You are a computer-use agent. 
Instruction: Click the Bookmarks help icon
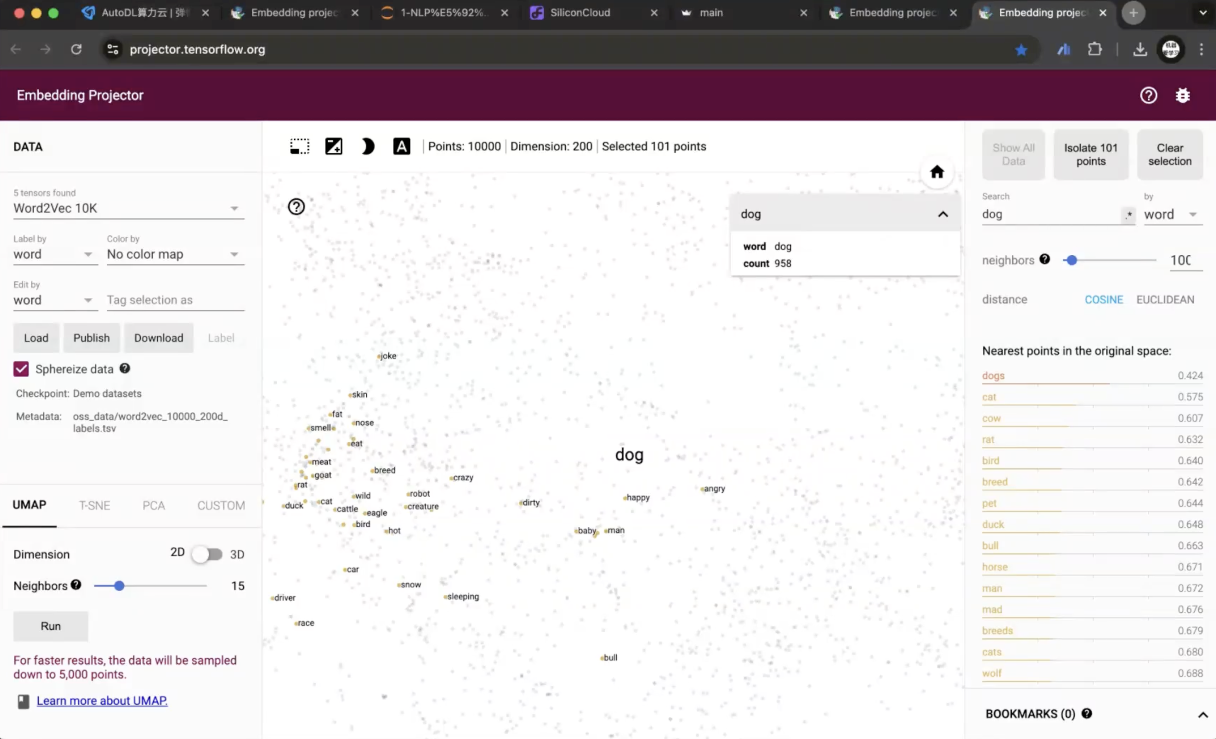(x=1087, y=713)
